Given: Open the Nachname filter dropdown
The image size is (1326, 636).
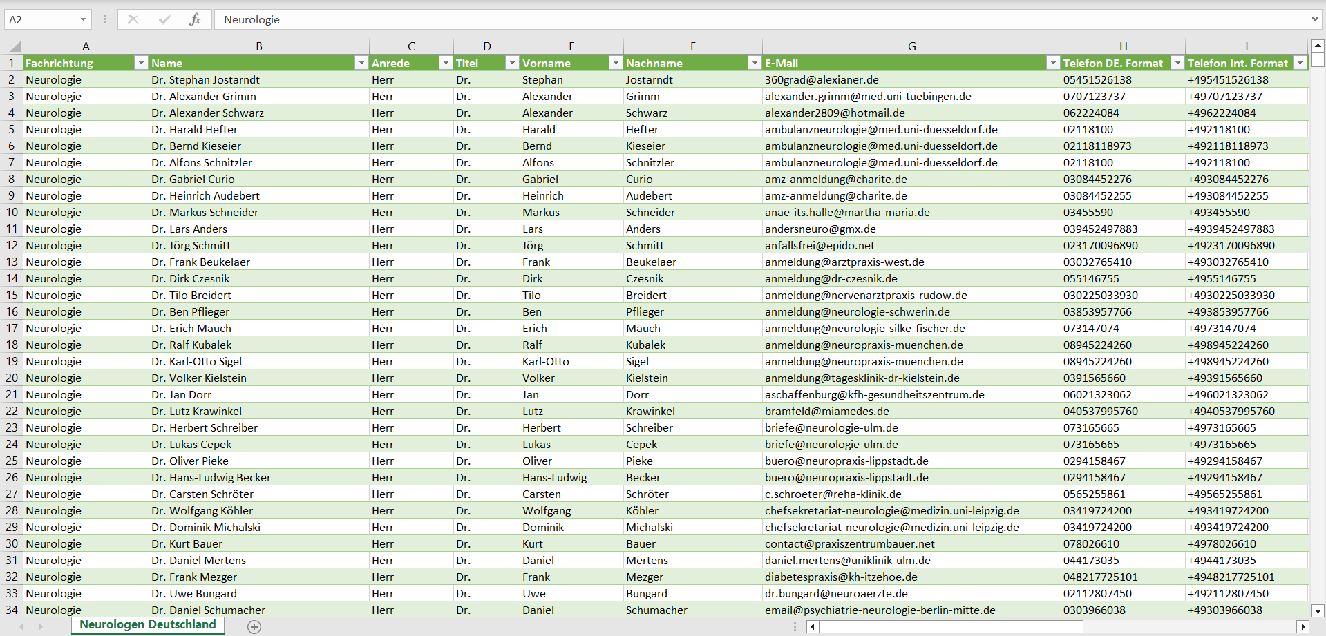Looking at the screenshot, I should pos(754,63).
